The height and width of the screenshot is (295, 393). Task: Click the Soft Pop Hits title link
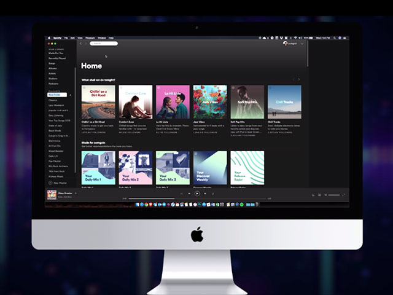tap(238, 122)
